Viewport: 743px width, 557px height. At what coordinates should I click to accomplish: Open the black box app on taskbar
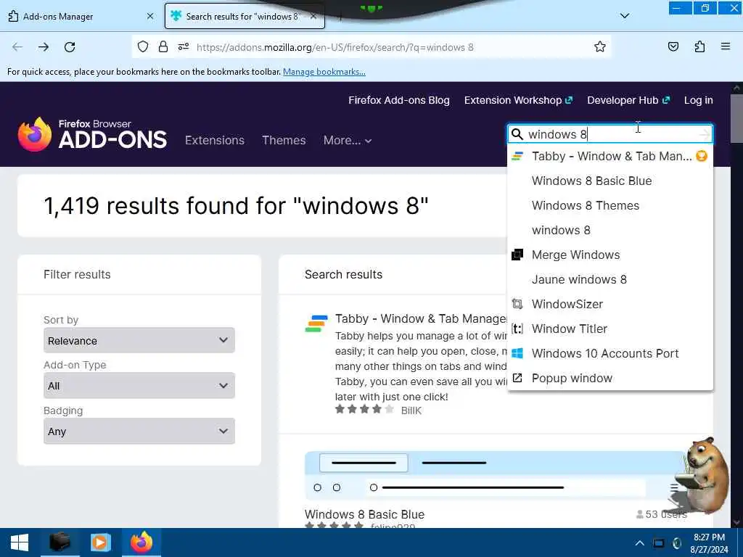tap(59, 542)
